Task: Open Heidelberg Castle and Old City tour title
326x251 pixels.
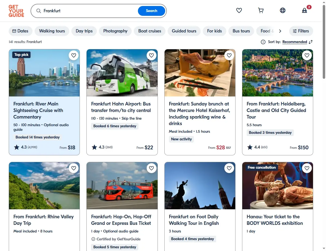Action: (x=276, y=110)
